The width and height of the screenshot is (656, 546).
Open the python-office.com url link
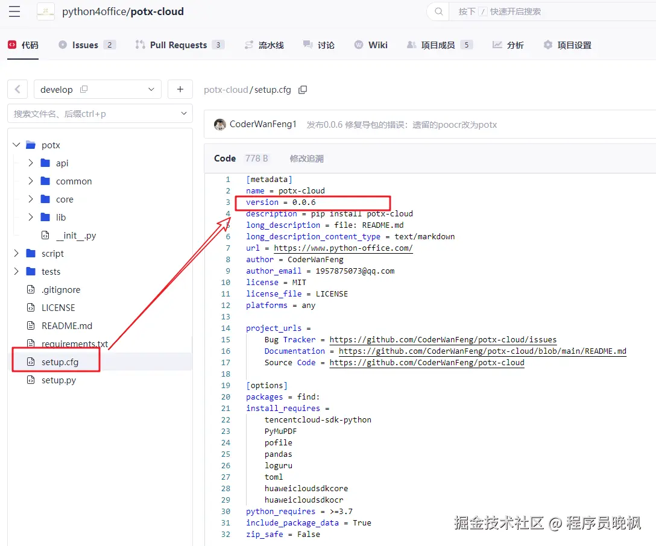pyautogui.click(x=343, y=248)
